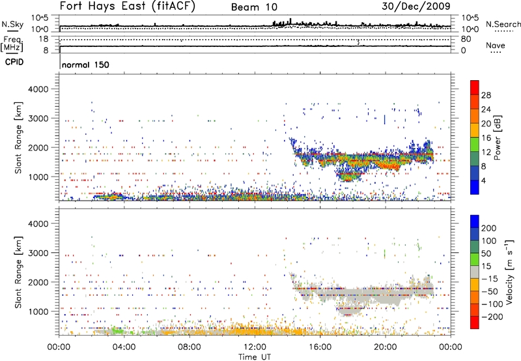Click the Velocity [m s-1] color bar title
The height and width of the screenshot is (361, 521).
(509, 272)
